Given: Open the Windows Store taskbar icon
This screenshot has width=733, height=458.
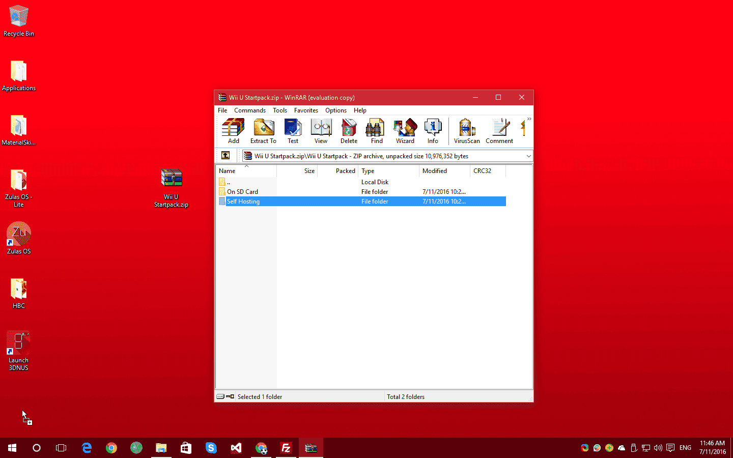Looking at the screenshot, I should pyautogui.click(x=186, y=448).
